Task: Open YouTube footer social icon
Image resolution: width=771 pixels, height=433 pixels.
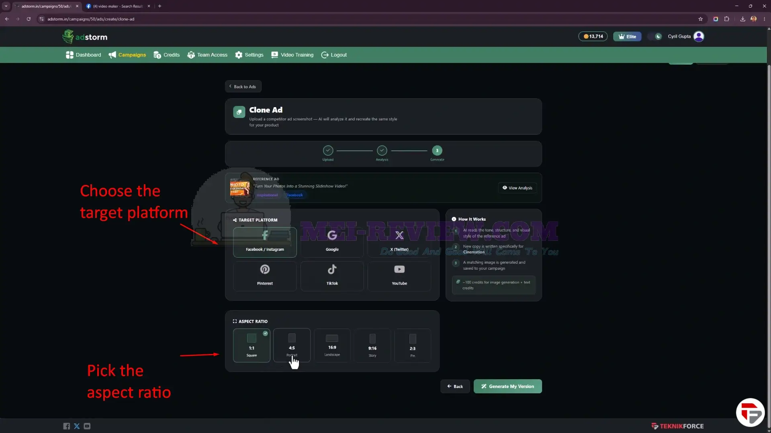Action: pyautogui.click(x=87, y=426)
